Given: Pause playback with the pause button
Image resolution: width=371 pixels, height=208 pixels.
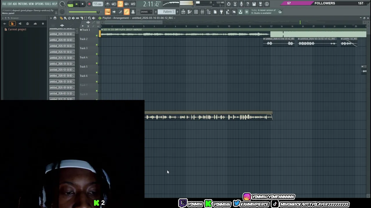Looking at the screenshot, I should 76,4.
